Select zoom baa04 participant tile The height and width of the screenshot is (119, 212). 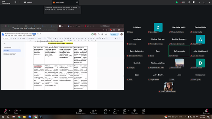158,27
